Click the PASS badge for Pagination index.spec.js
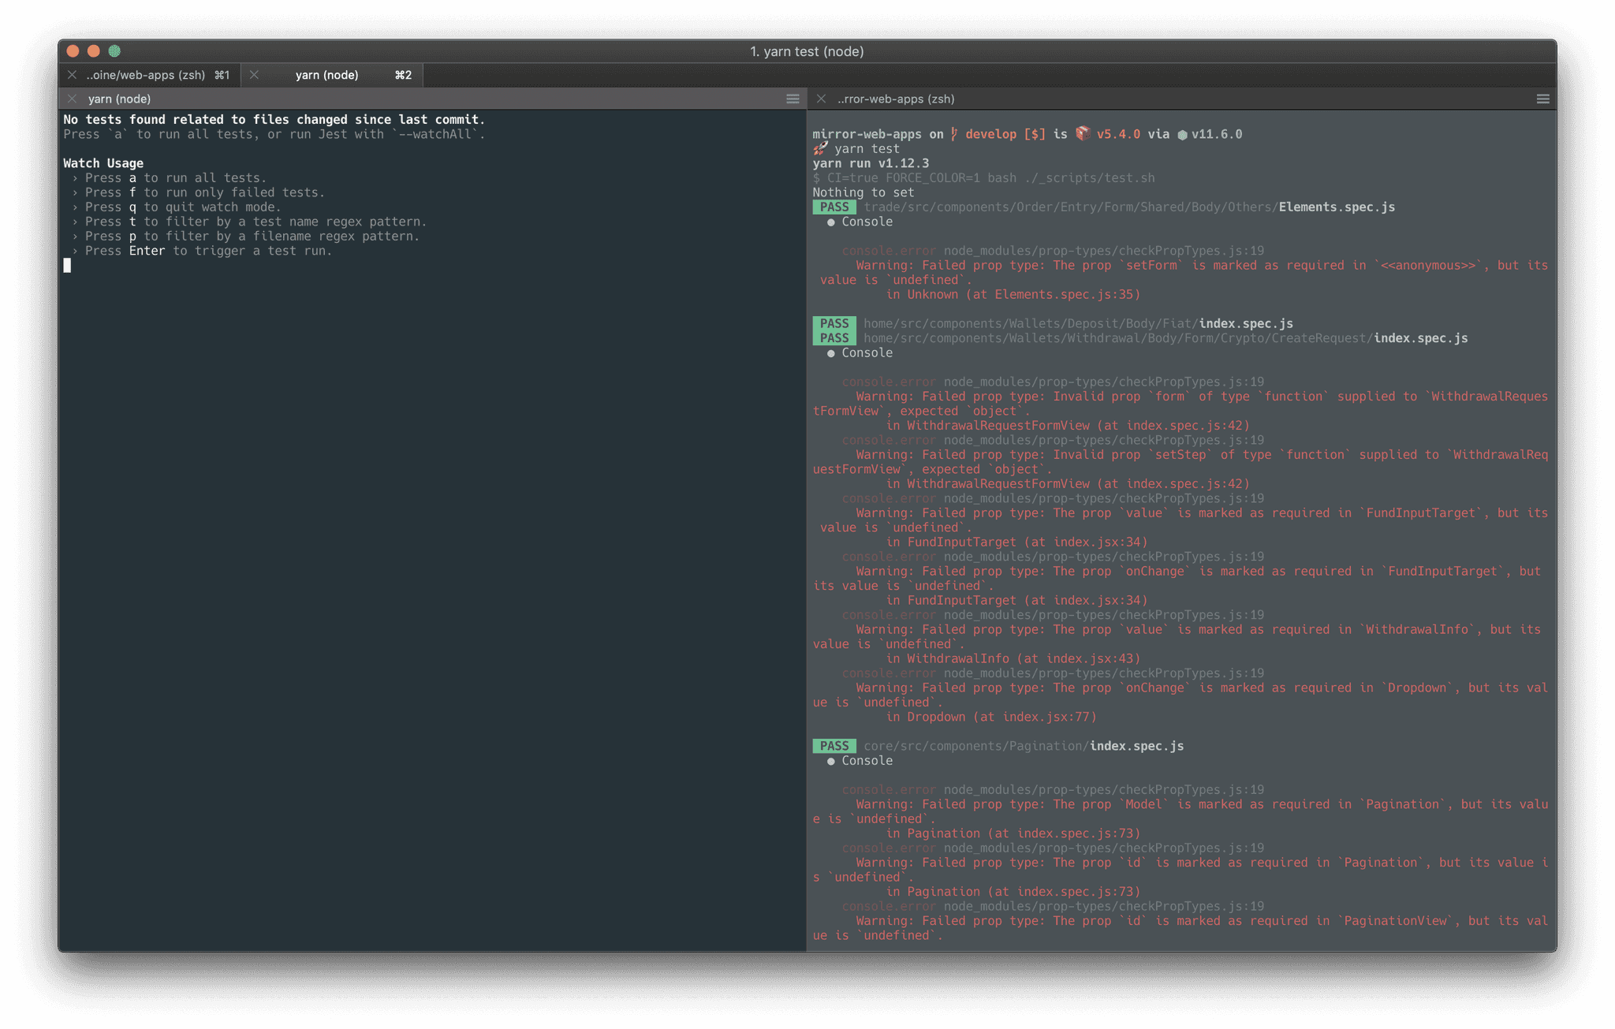Screen dimensions: 1615x1029 pos(834,745)
